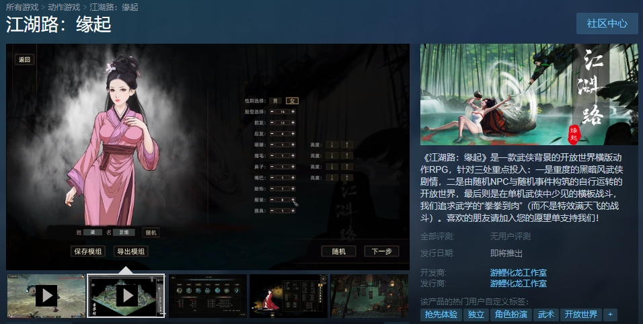Click the 即将推出 release date text
The width and height of the screenshot is (643, 324).
point(506,253)
